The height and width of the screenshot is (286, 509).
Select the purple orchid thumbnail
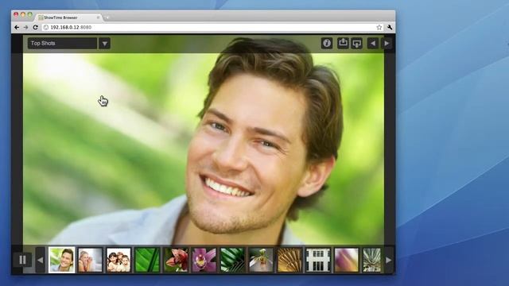[204, 260]
